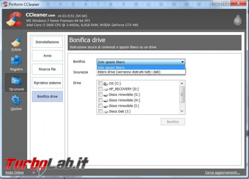Click the OS (C:) drive icon

pos(106,83)
